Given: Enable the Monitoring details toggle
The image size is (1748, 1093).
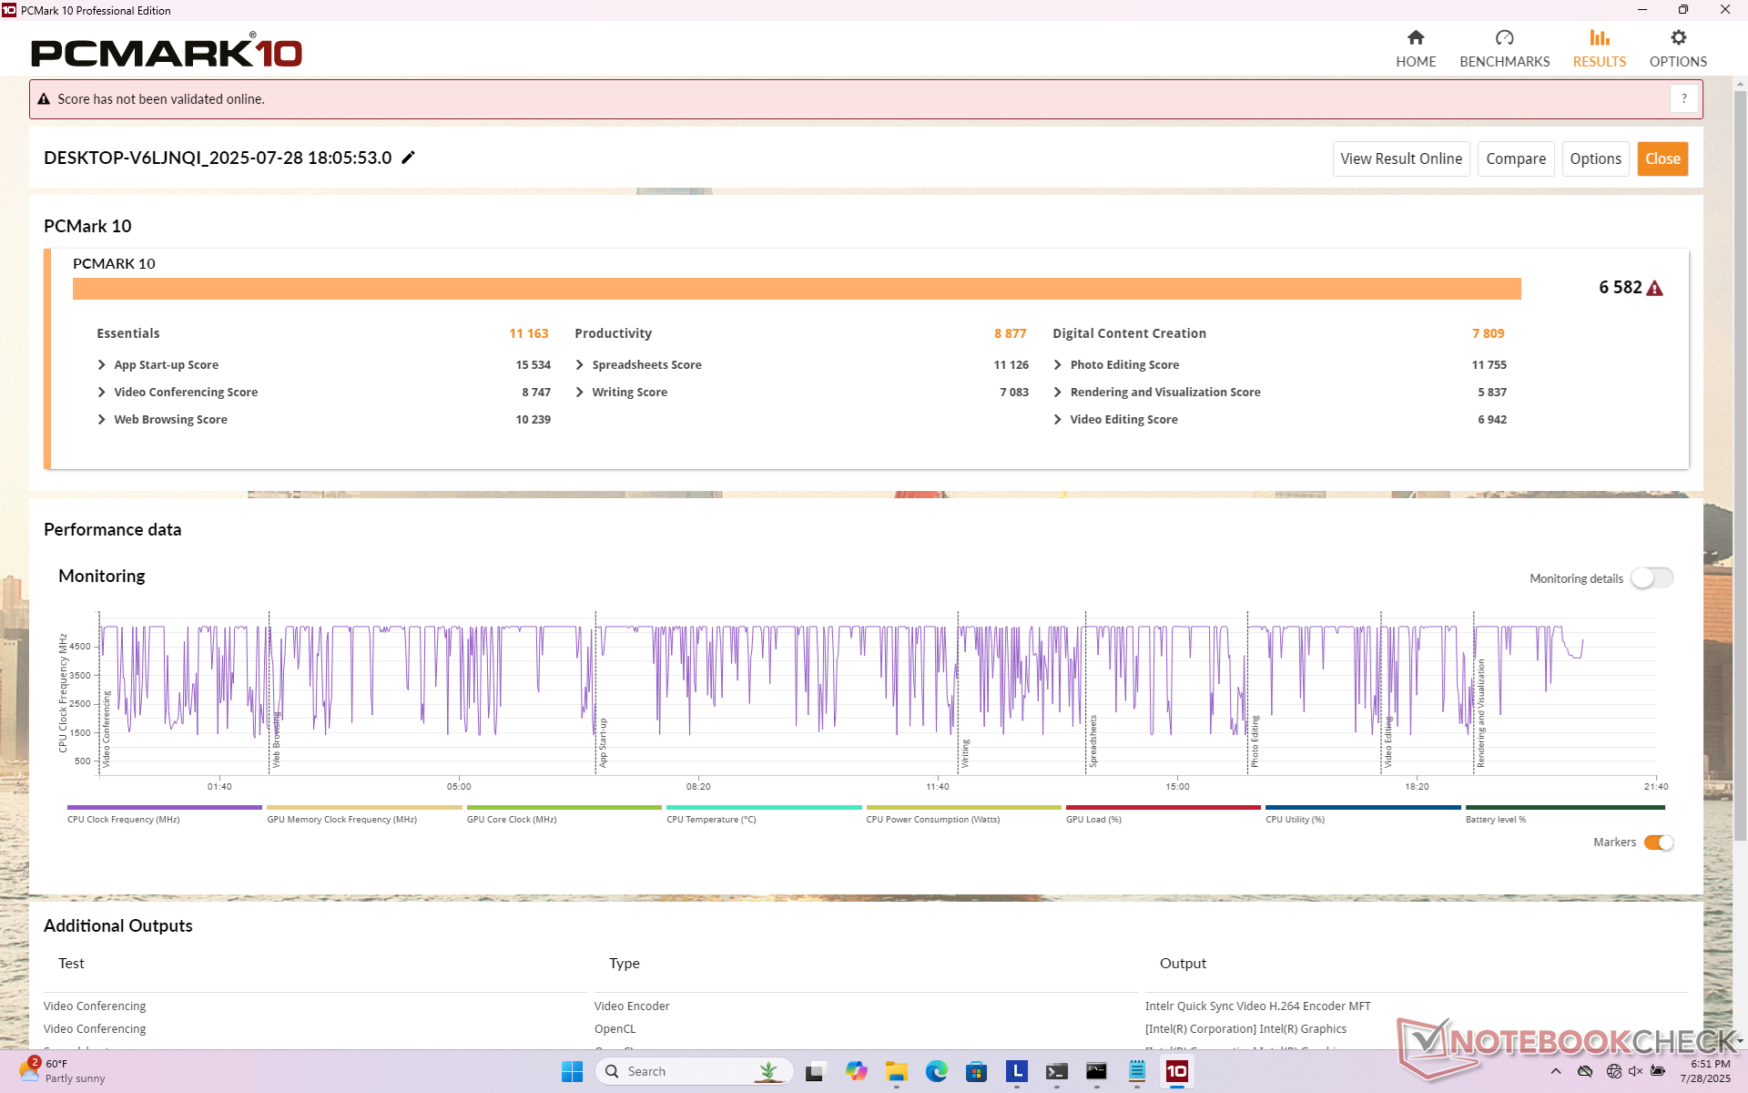Looking at the screenshot, I should coord(1651,578).
